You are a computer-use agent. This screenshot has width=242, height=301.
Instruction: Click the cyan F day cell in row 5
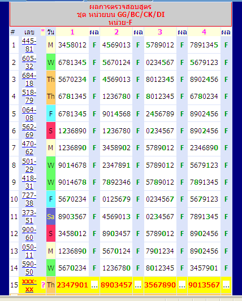click(x=51, y=114)
